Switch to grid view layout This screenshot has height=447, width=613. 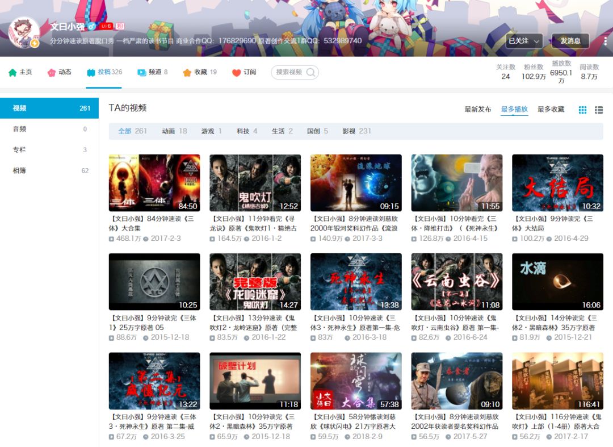click(582, 110)
